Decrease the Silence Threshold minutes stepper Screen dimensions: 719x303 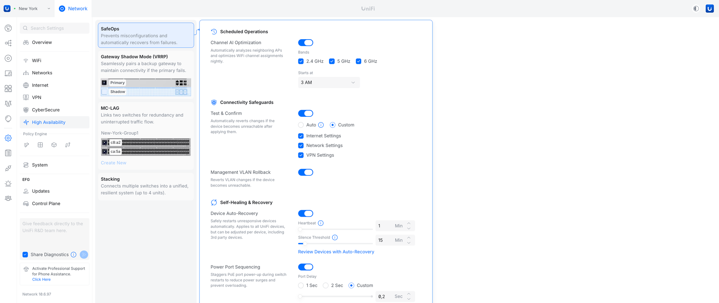pos(409,243)
